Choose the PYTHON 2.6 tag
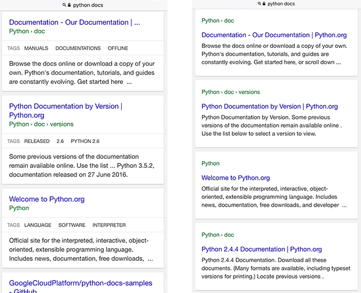 click(85, 141)
